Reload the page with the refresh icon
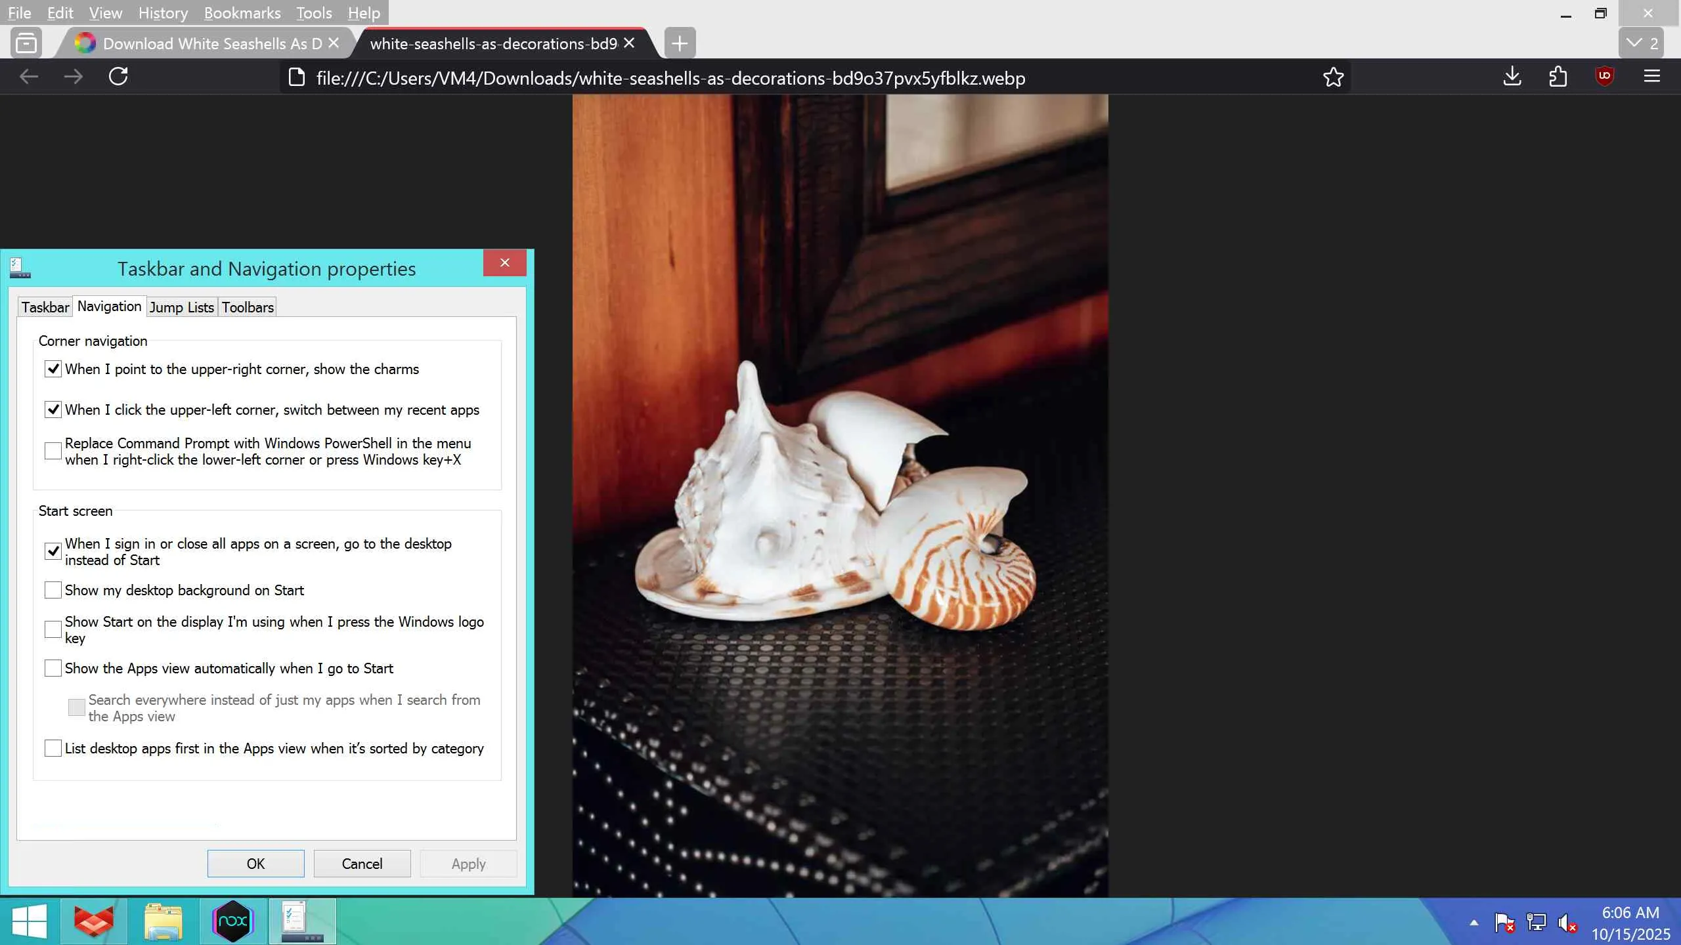This screenshot has width=1681, height=945. click(118, 77)
